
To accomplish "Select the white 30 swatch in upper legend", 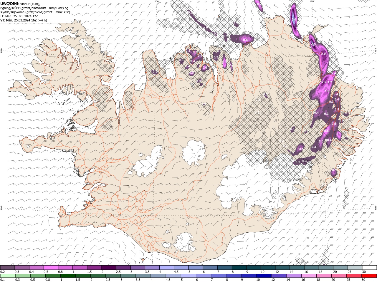I will tap(369, 268).
